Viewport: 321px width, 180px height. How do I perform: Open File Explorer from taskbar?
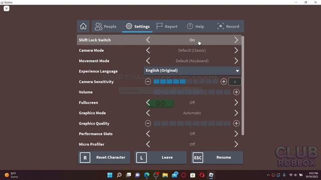point(165,175)
